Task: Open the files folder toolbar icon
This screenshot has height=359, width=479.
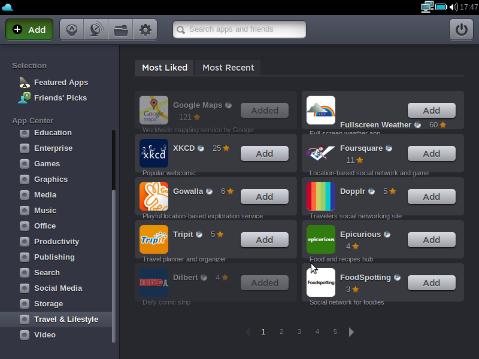Action: (x=121, y=29)
